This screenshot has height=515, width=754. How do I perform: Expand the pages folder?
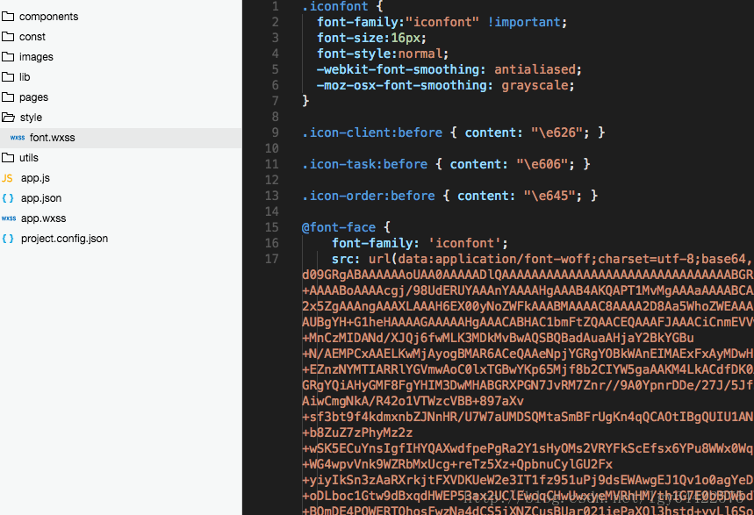(x=33, y=97)
